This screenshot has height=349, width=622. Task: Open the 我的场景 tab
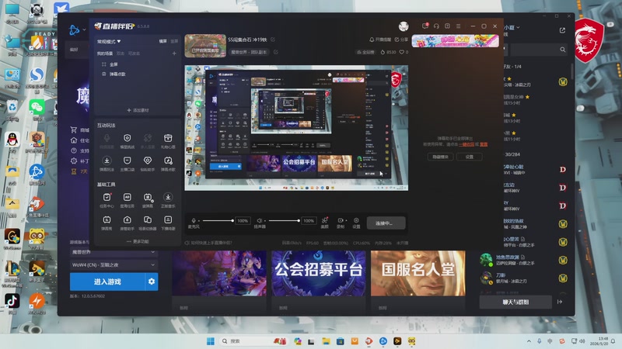105,54
